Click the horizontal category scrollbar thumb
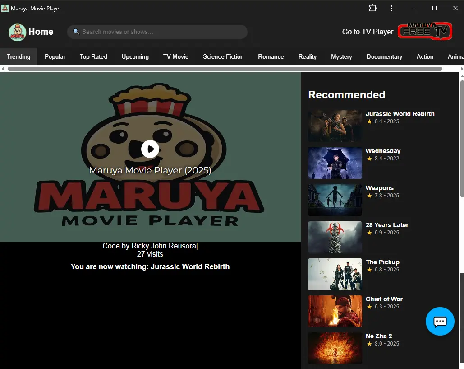This screenshot has width=464, height=369. (x=225, y=69)
